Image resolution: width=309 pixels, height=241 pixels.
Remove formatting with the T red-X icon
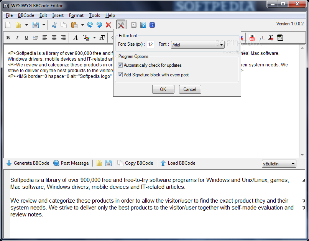point(271,38)
